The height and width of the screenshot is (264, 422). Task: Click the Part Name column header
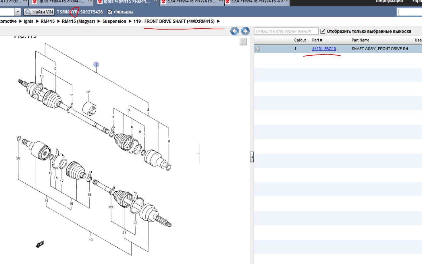[x=360, y=40]
